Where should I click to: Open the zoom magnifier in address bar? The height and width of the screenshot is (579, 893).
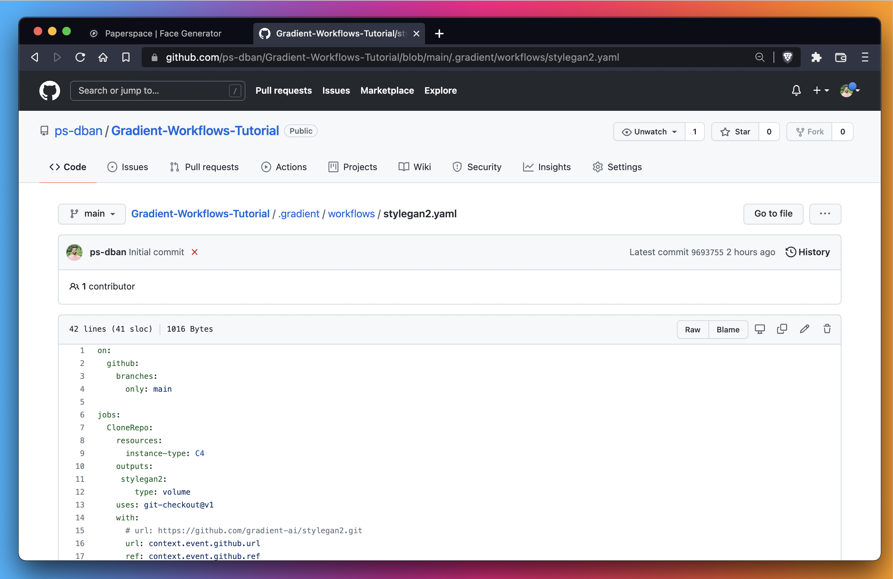click(760, 57)
